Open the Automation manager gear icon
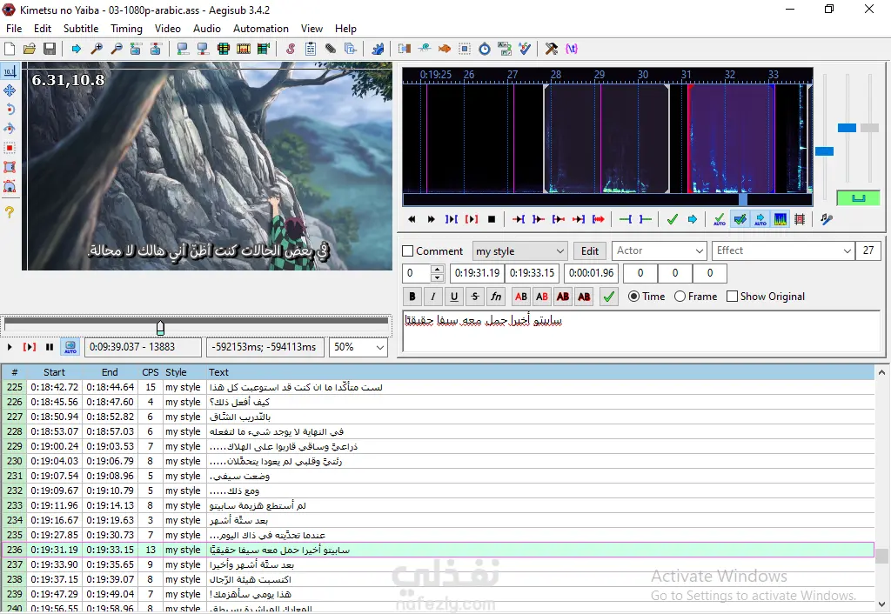Image resolution: width=891 pixels, height=614 pixels. [x=378, y=49]
